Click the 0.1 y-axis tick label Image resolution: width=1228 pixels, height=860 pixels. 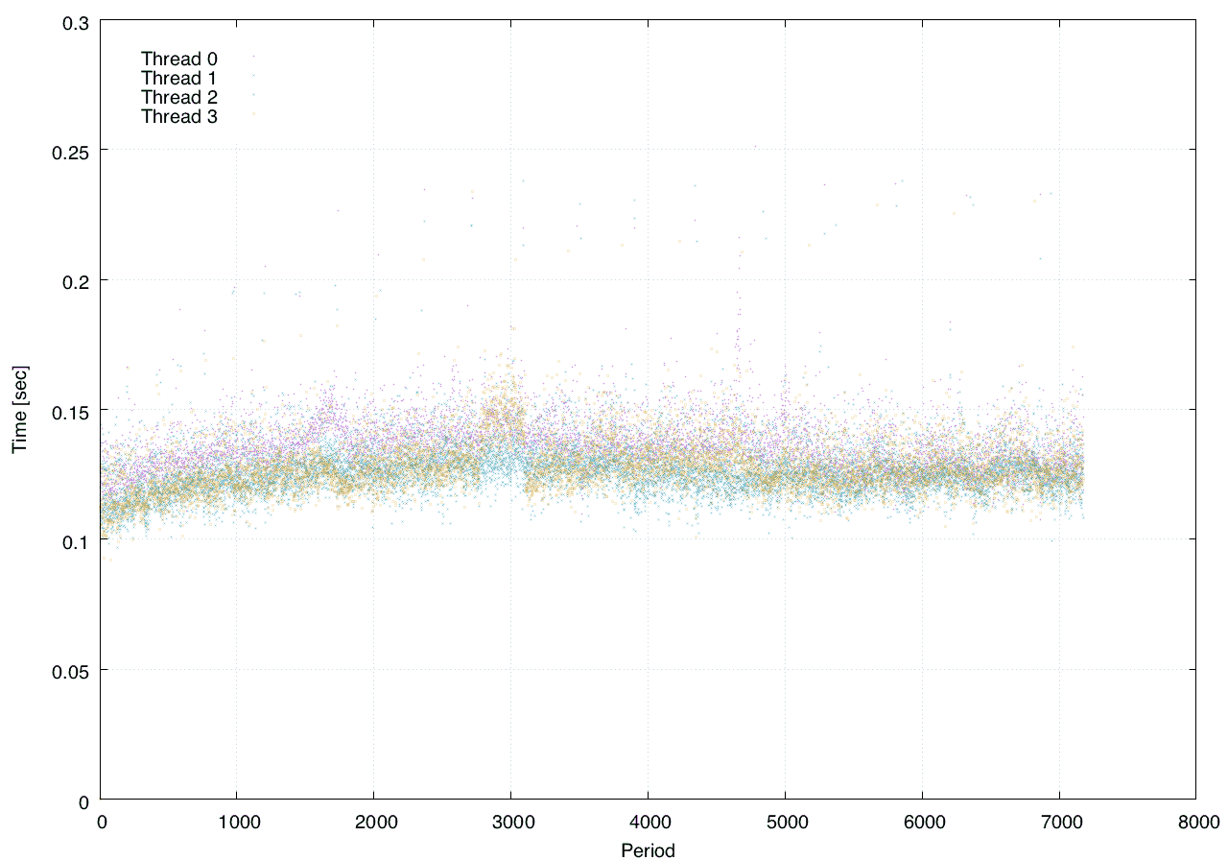click(x=75, y=540)
